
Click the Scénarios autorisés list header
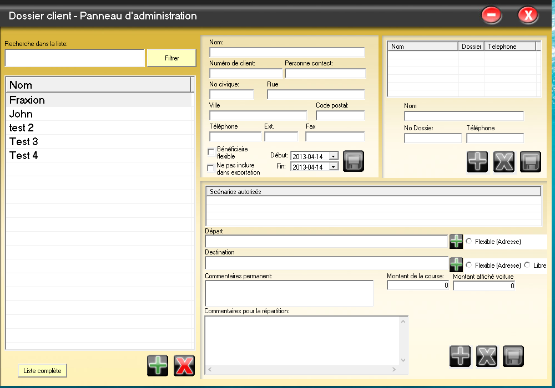tap(374, 192)
